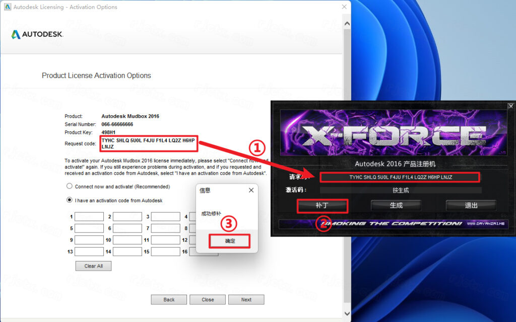Click the 激活码 activation code field
Image resolution: width=516 pixels, height=322 pixels.
click(x=401, y=190)
